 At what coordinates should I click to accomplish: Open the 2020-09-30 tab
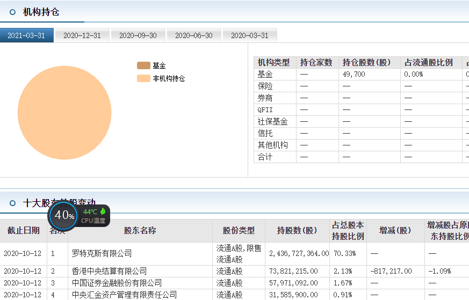pyautogui.click(x=138, y=35)
